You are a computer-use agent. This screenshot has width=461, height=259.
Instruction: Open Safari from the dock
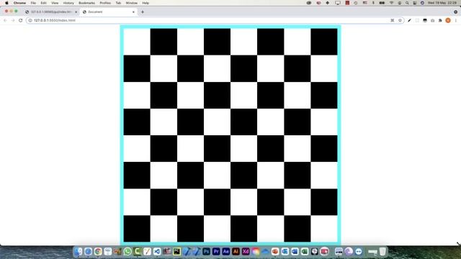[x=88, y=252]
